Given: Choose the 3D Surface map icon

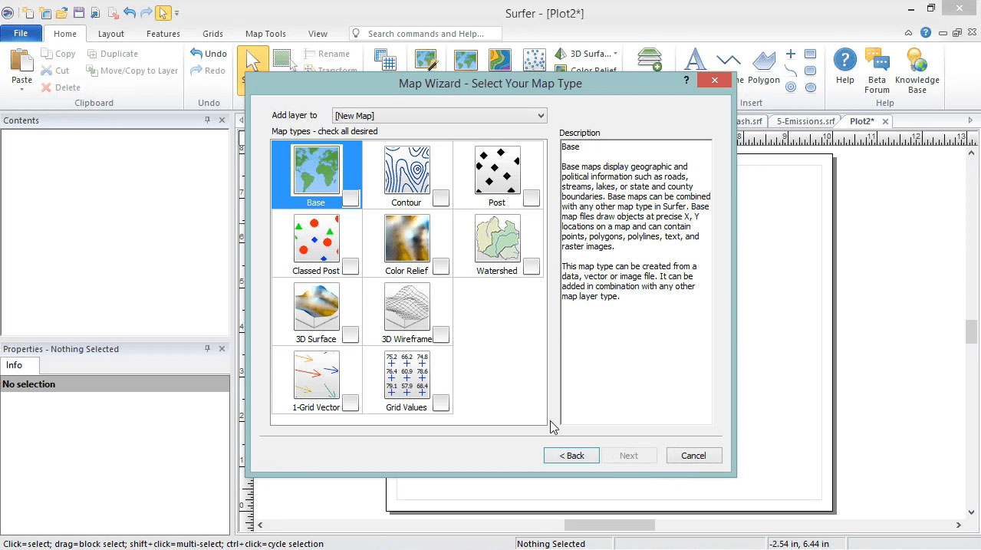Looking at the screenshot, I should click(x=316, y=307).
